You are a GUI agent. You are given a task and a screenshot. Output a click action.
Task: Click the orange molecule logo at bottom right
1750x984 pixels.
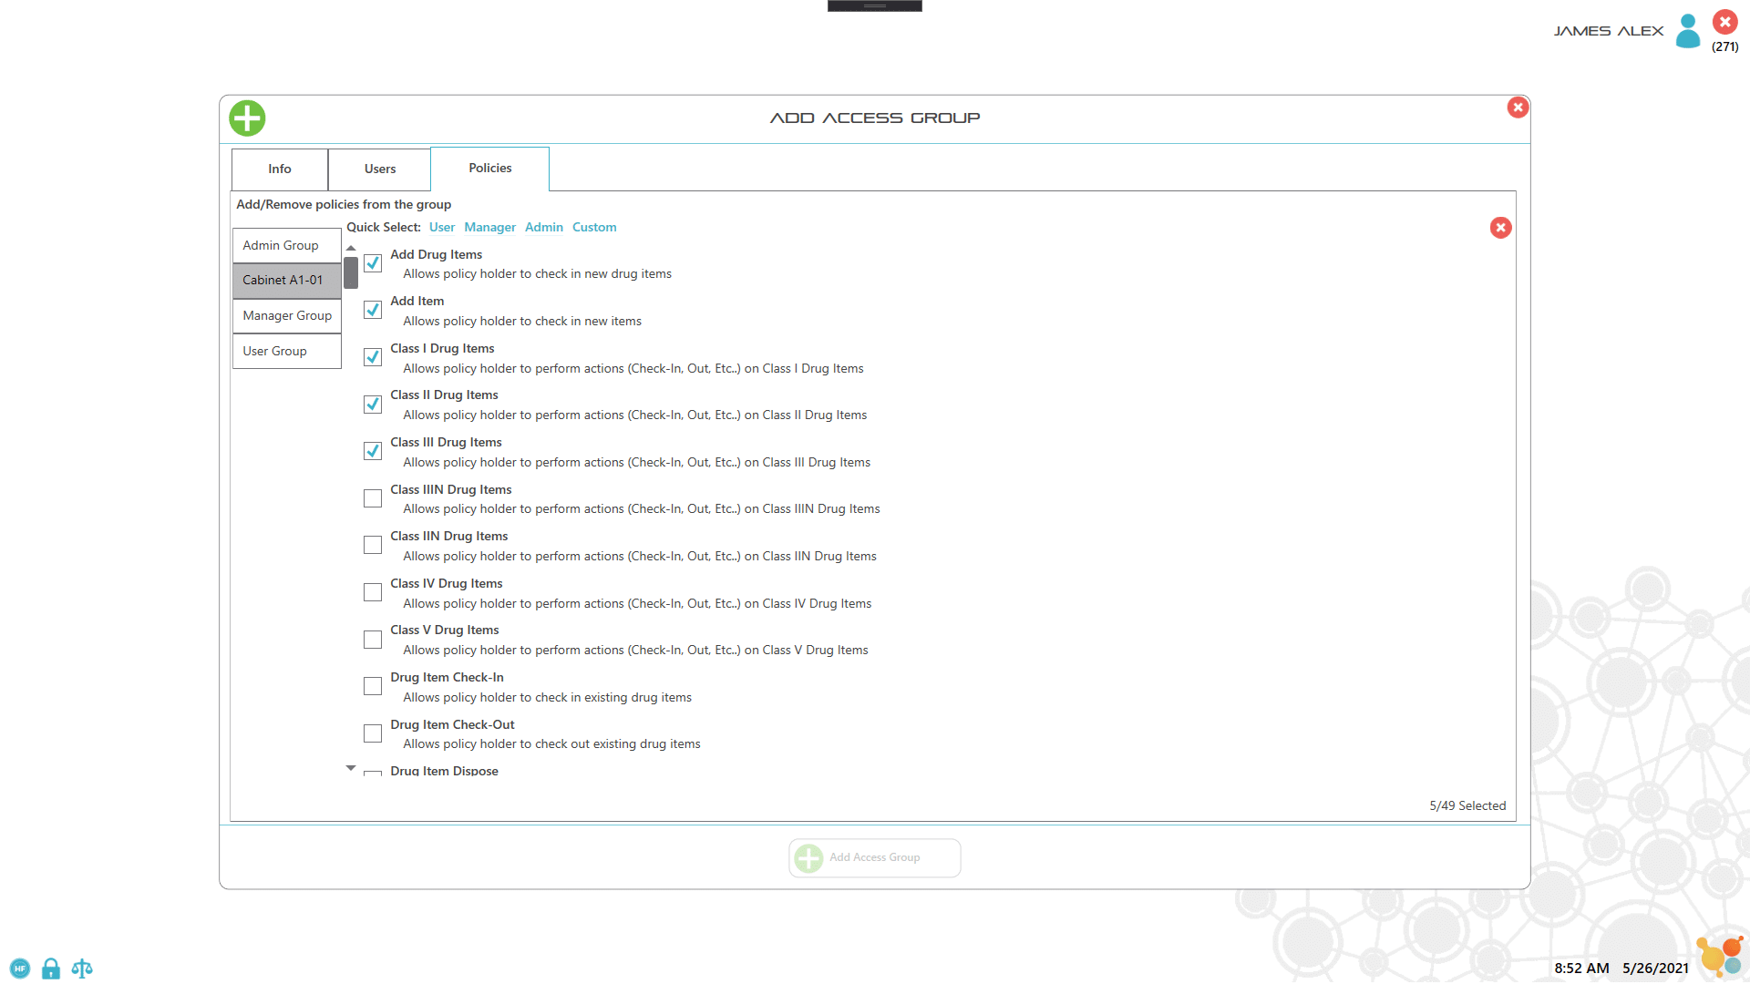tap(1719, 957)
